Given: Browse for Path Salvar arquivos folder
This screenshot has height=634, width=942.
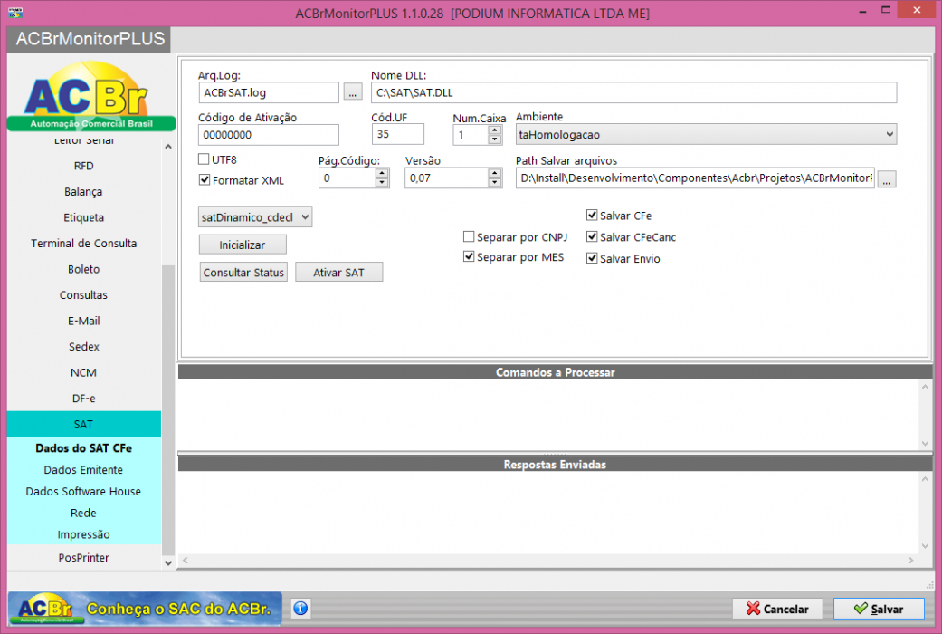Looking at the screenshot, I should click(x=887, y=178).
